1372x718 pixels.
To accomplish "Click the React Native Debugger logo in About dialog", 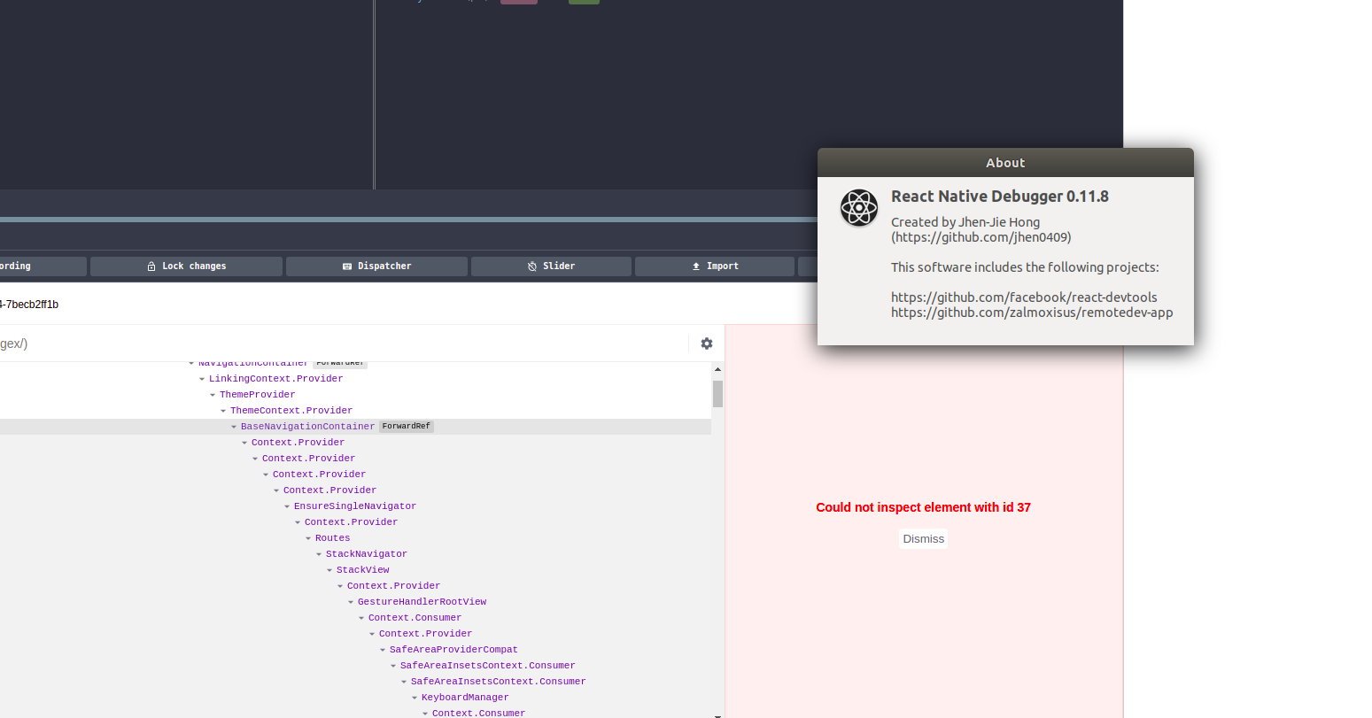I will 858,208.
